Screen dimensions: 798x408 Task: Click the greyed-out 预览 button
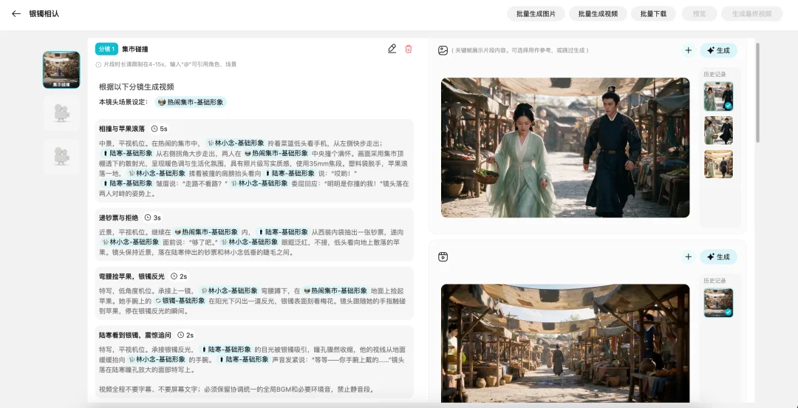coord(699,14)
